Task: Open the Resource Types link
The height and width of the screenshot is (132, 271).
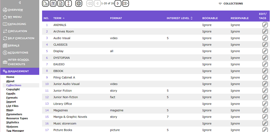Action: pyautogui.click(x=17, y=118)
